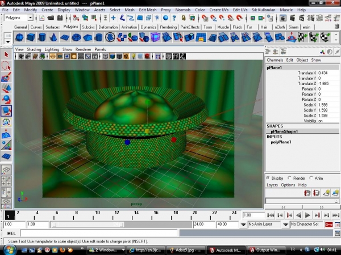Open the No Anim Layer dropdown
Viewport: 341px width, 255px height.
click(243, 224)
